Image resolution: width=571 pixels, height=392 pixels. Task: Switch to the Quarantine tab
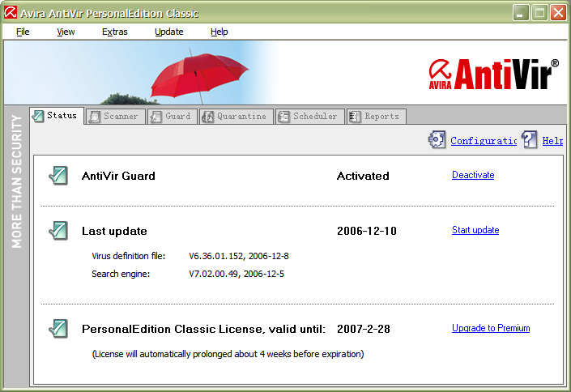point(236,116)
